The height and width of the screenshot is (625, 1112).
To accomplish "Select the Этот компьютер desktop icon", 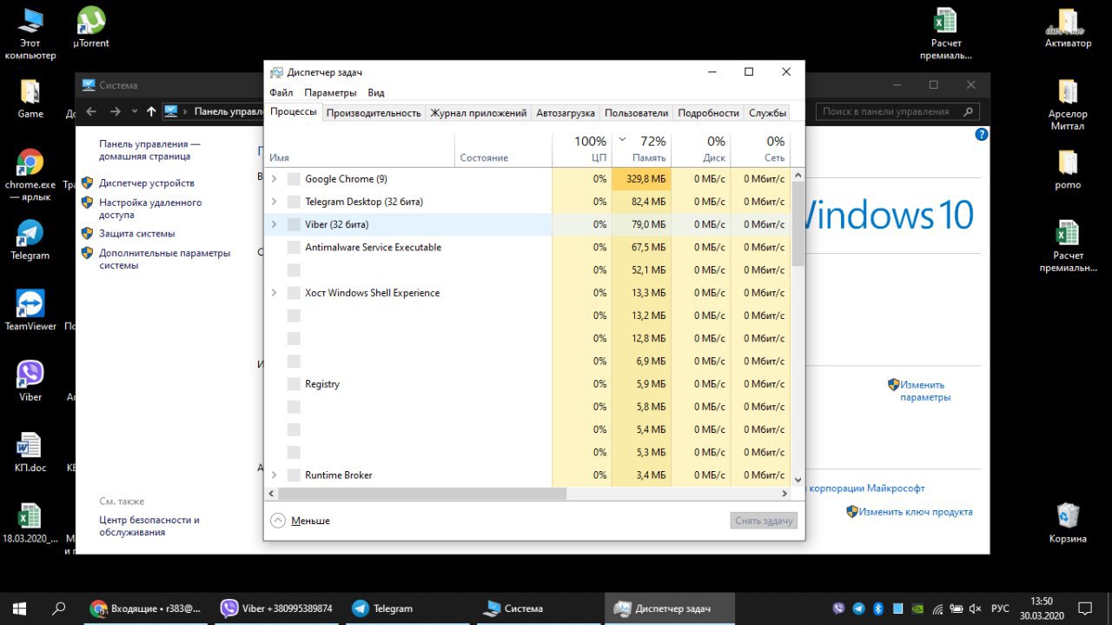I will click(30, 33).
